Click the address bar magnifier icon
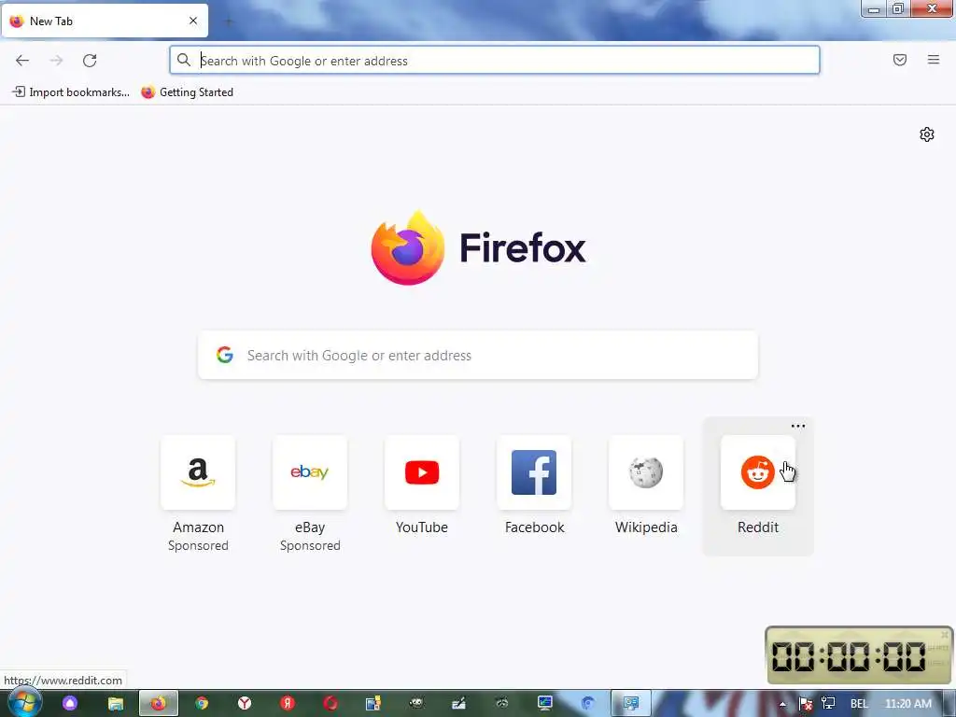The height and width of the screenshot is (717, 956). coord(184,60)
